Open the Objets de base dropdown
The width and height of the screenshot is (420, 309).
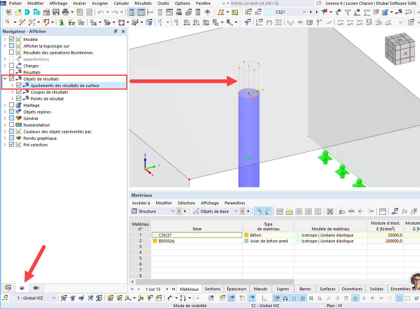click(x=236, y=211)
